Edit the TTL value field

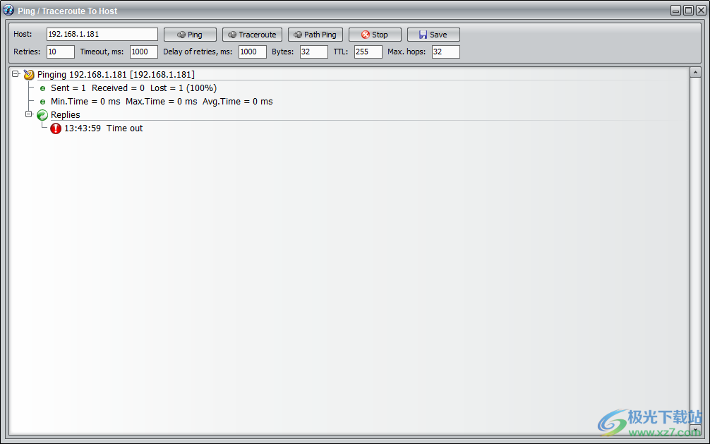(x=368, y=52)
